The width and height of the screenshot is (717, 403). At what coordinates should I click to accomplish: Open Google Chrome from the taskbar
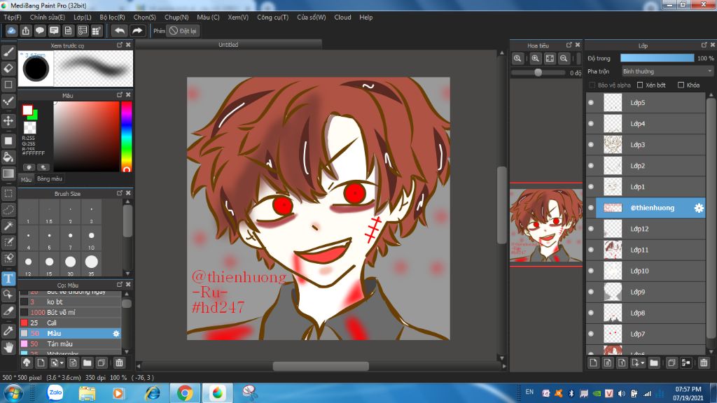click(185, 393)
